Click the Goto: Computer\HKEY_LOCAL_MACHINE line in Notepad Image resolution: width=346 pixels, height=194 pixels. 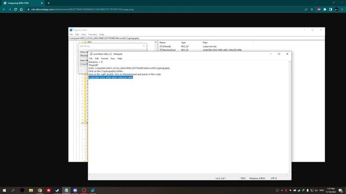129,68
